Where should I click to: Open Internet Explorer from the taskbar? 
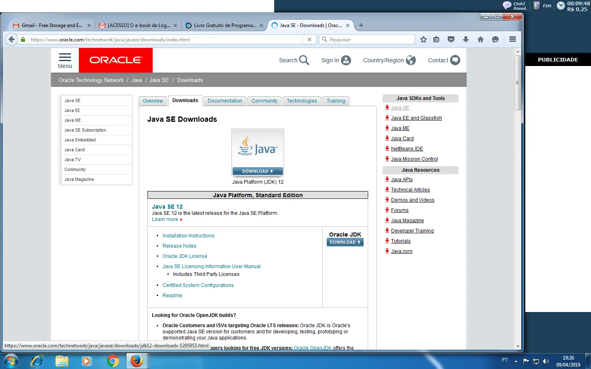click(x=37, y=361)
